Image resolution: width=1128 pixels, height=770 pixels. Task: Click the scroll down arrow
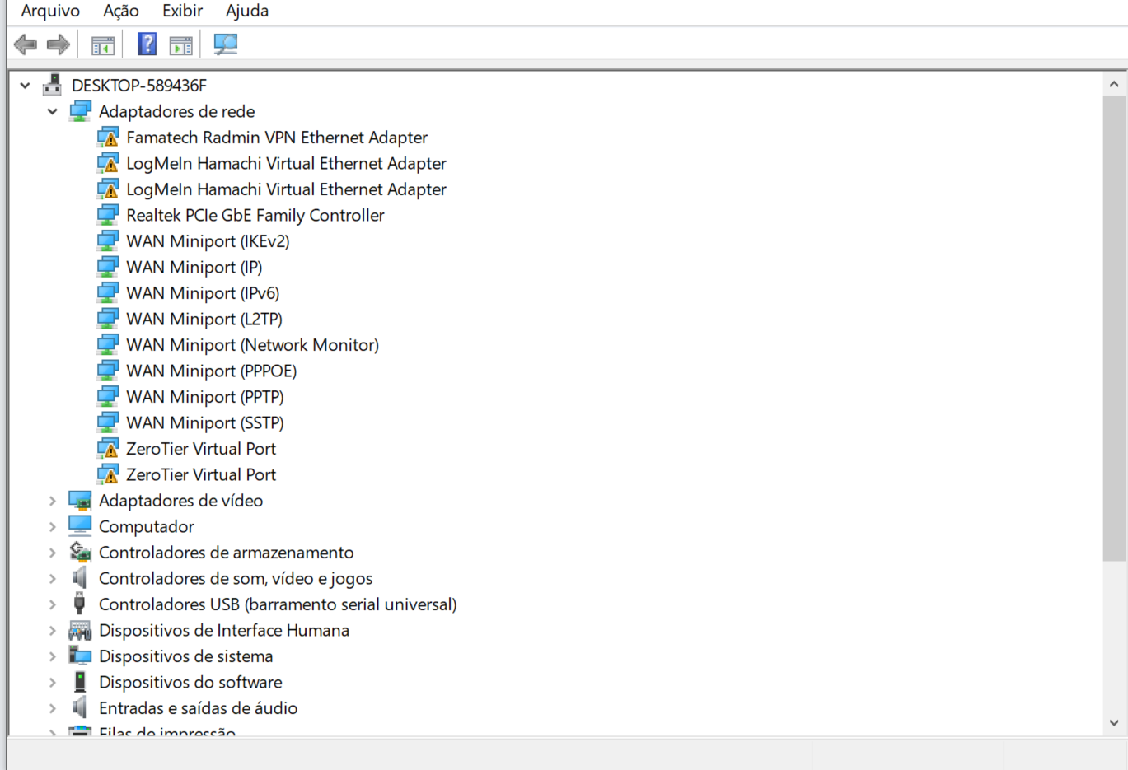pyautogui.click(x=1114, y=723)
